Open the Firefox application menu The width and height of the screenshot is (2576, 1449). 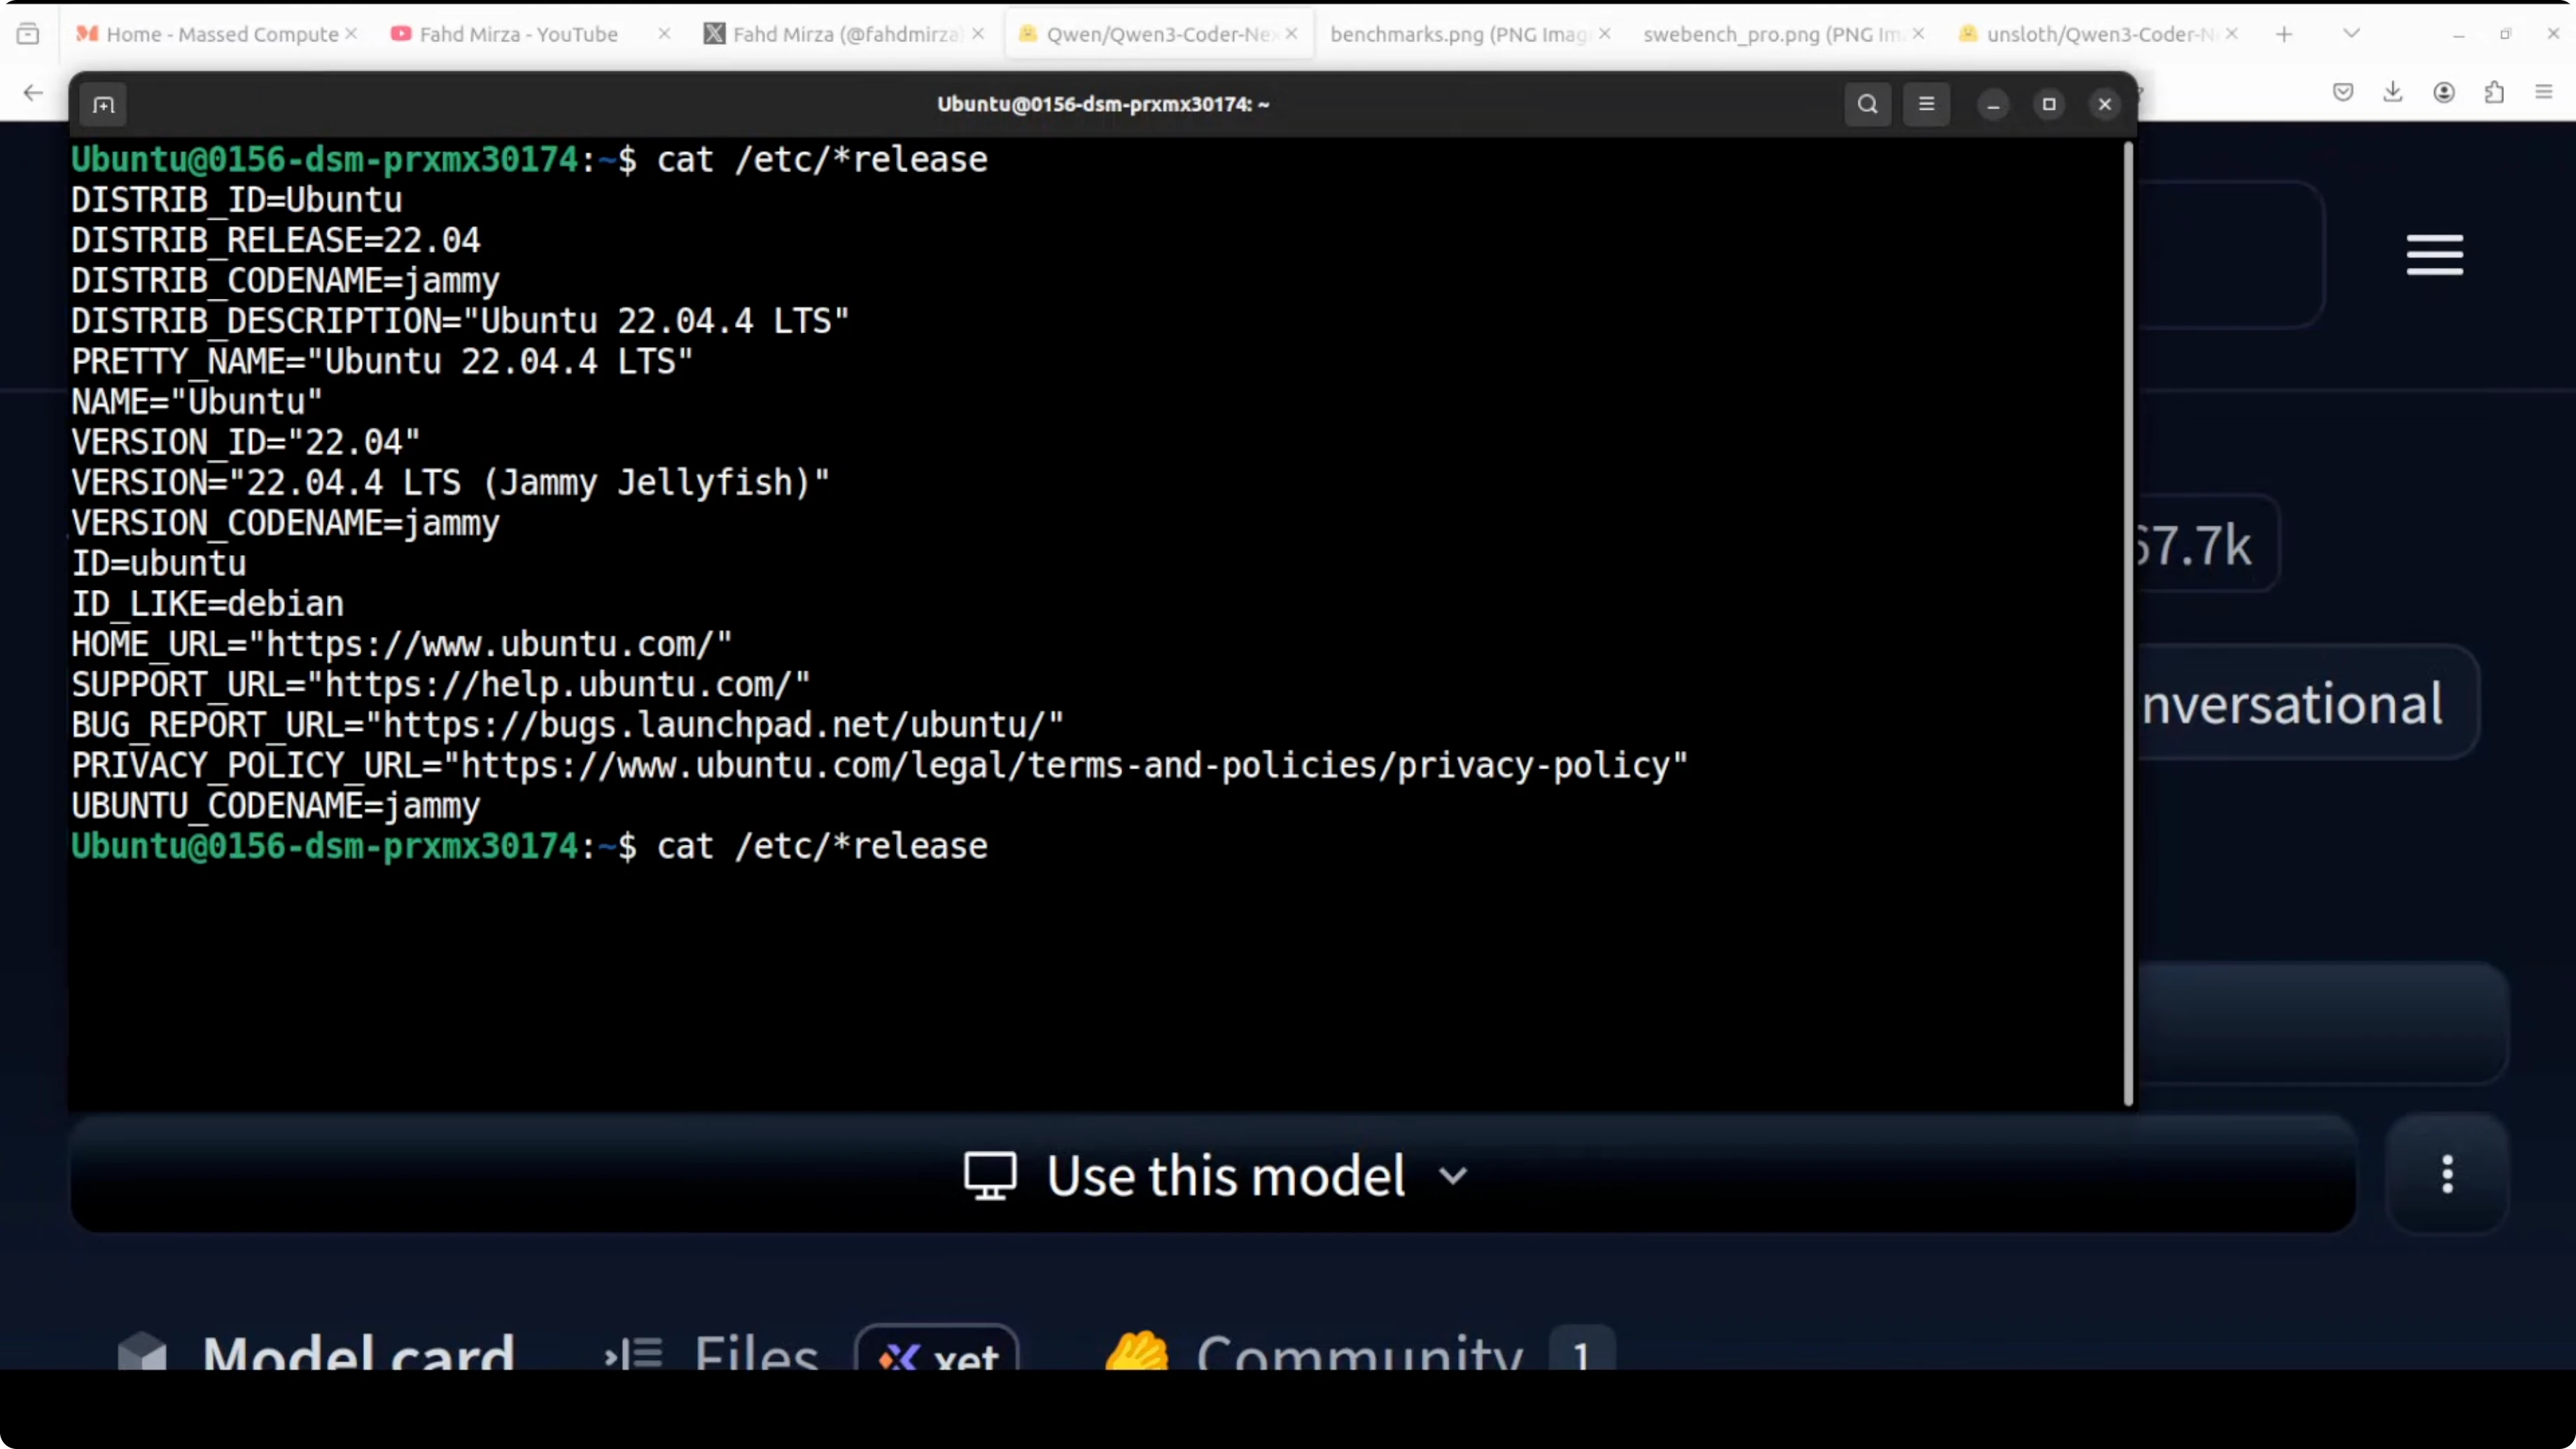tap(2544, 93)
